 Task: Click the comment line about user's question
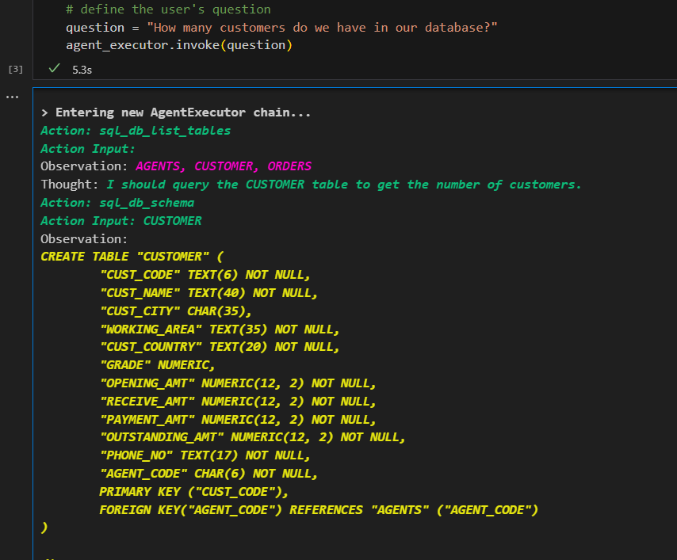coord(168,10)
